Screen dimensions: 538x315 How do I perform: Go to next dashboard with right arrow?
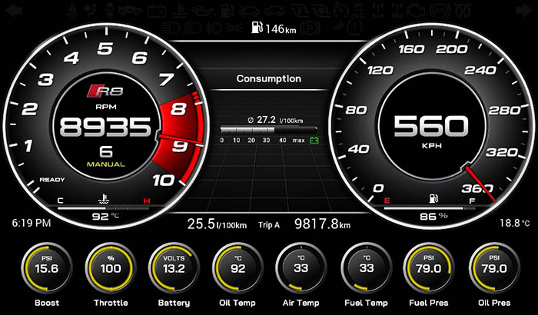pos(524,10)
